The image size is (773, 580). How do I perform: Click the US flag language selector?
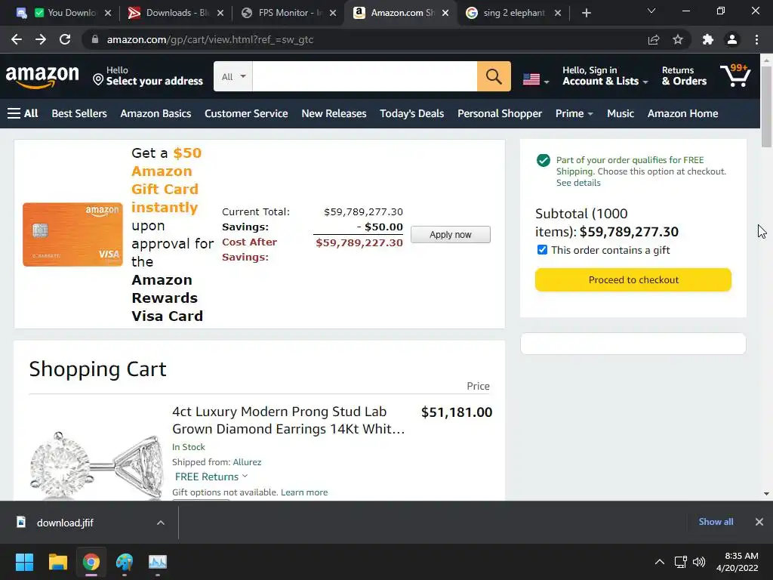(535, 79)
